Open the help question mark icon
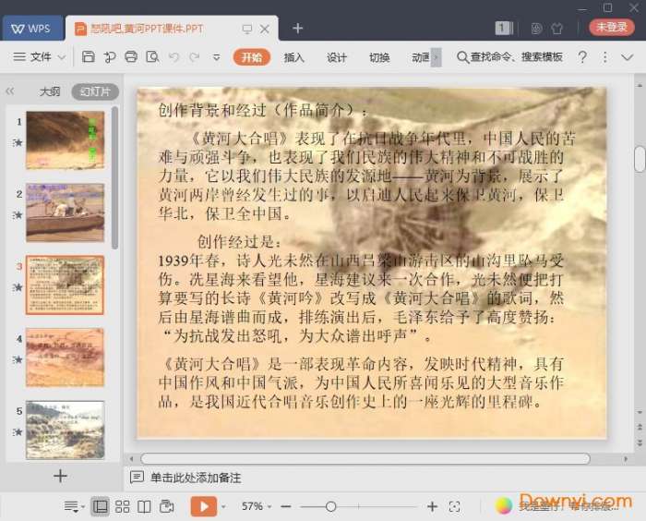This screenshot has height=521, width=646. coord(582,57)
